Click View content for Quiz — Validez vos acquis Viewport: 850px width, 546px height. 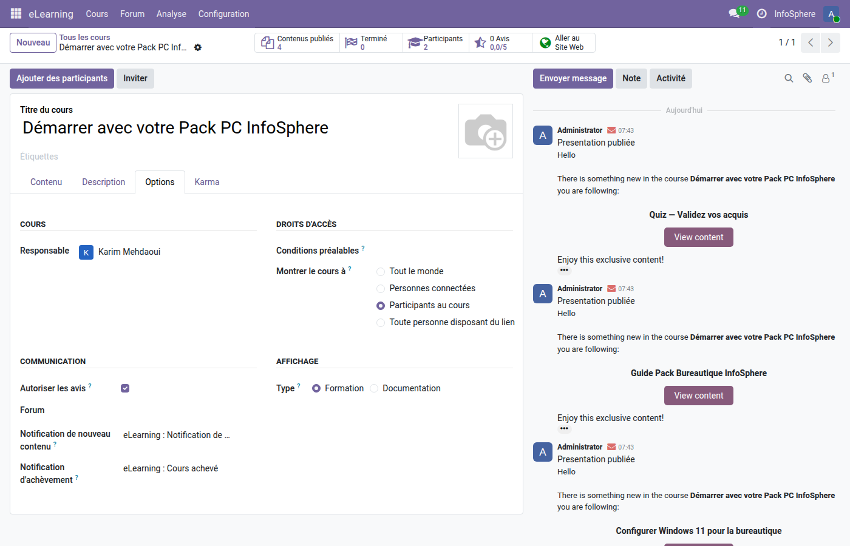tap(698, 237)
